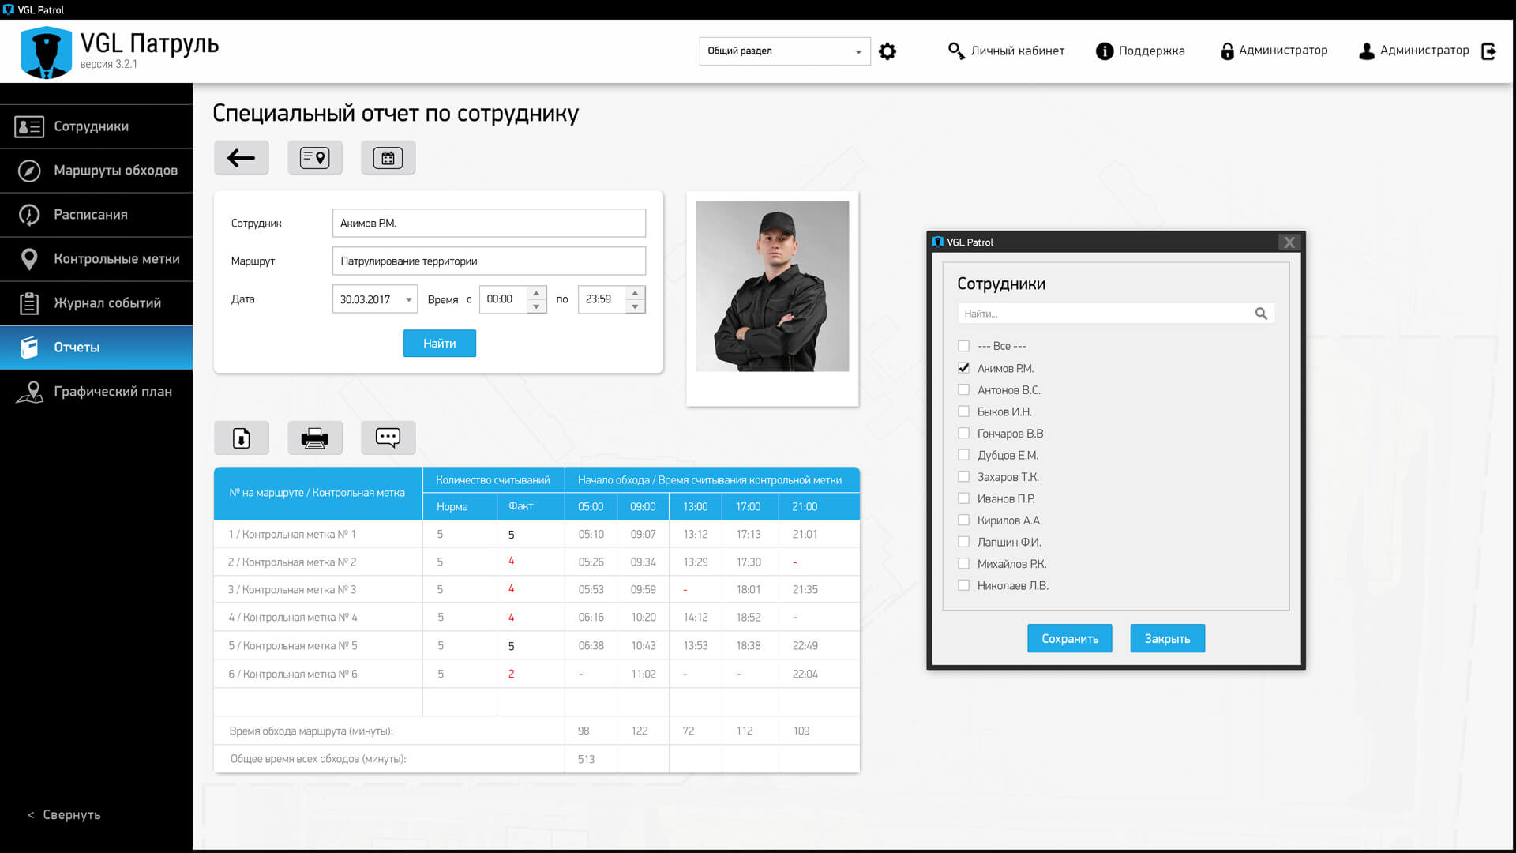Click the Поддержка info icon

pos(1104,51)
